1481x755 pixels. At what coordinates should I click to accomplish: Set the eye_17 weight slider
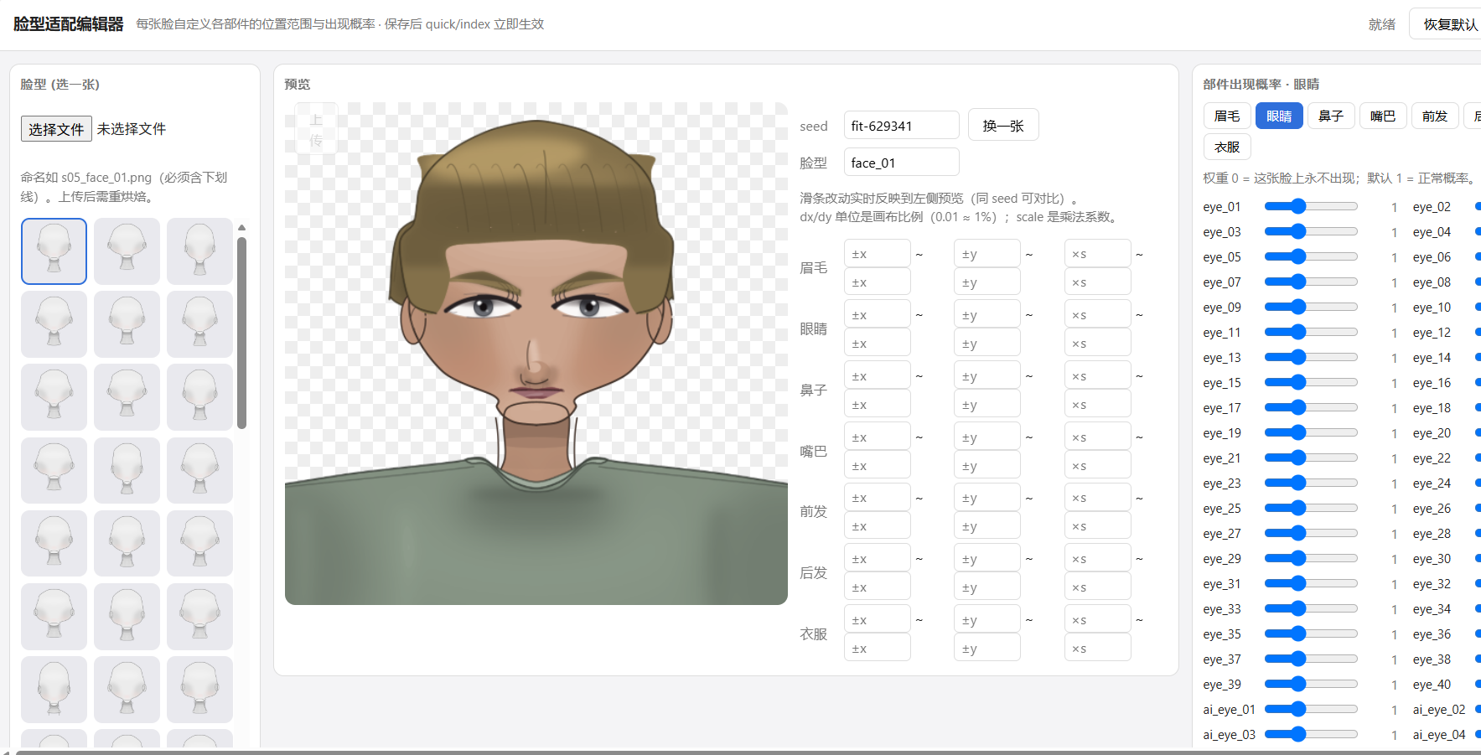pyautogui.click(x=1311, y=407)
